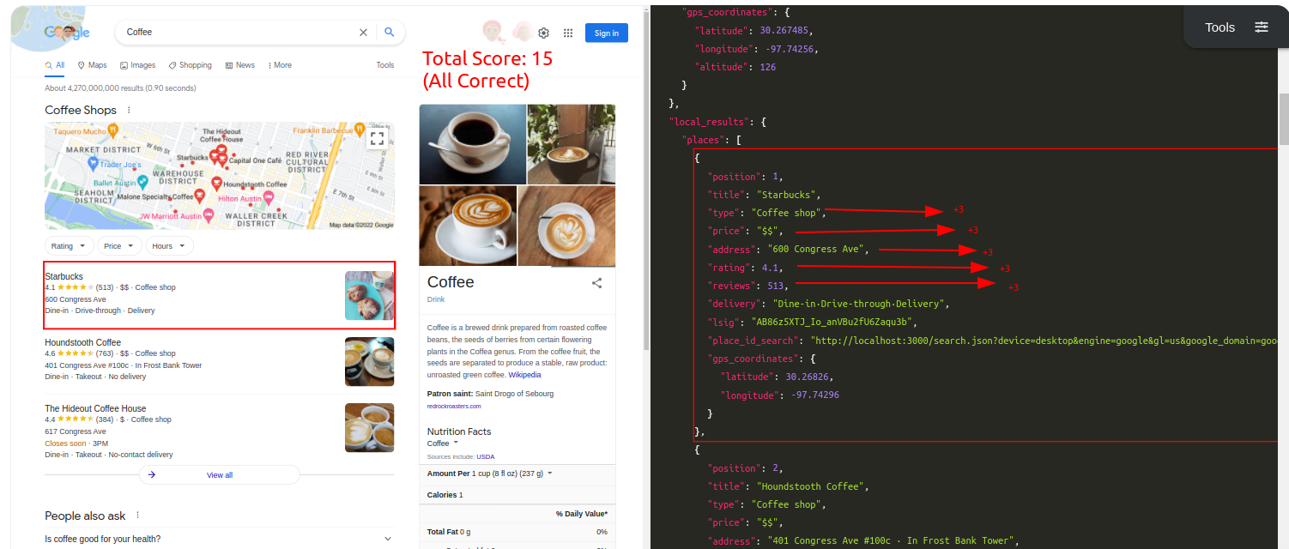Viewport: 1289px width, 549px height.
Task: Switch to the News tab
Action: pyautogui.click(x=240, y=65)
